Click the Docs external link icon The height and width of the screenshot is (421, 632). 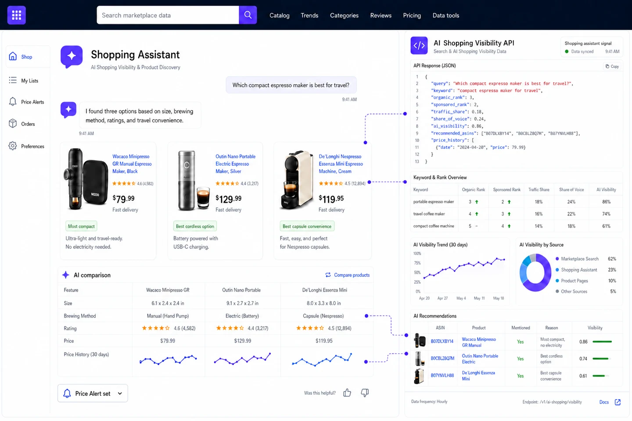pyautogui.click(x=618, y=402)
